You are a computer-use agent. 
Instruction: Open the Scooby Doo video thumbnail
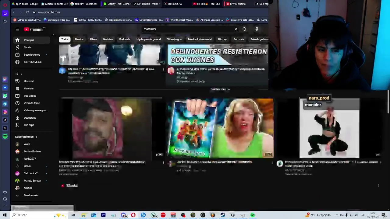tap(220, 128)
